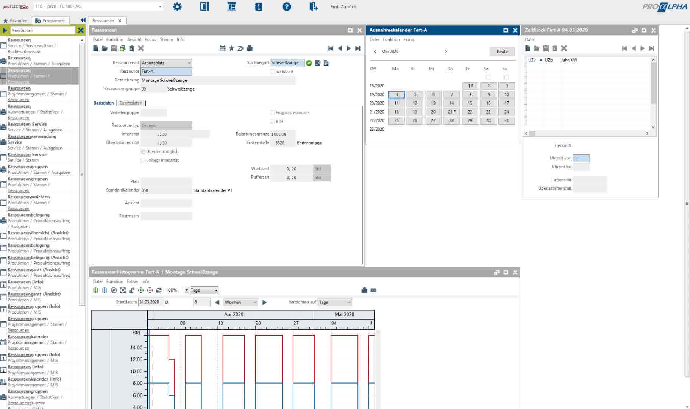Toggle Sa column checkbox in Ausnahmekalender
690x409 pixels.
[x=488, y=77]
